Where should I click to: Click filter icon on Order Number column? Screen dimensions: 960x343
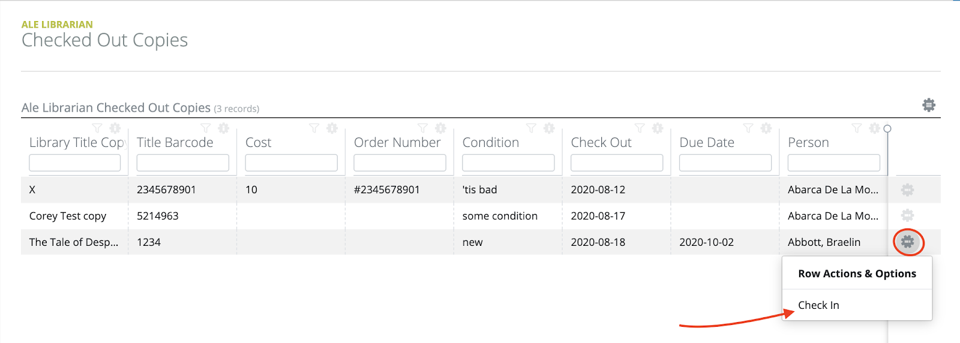pos(422,128)
